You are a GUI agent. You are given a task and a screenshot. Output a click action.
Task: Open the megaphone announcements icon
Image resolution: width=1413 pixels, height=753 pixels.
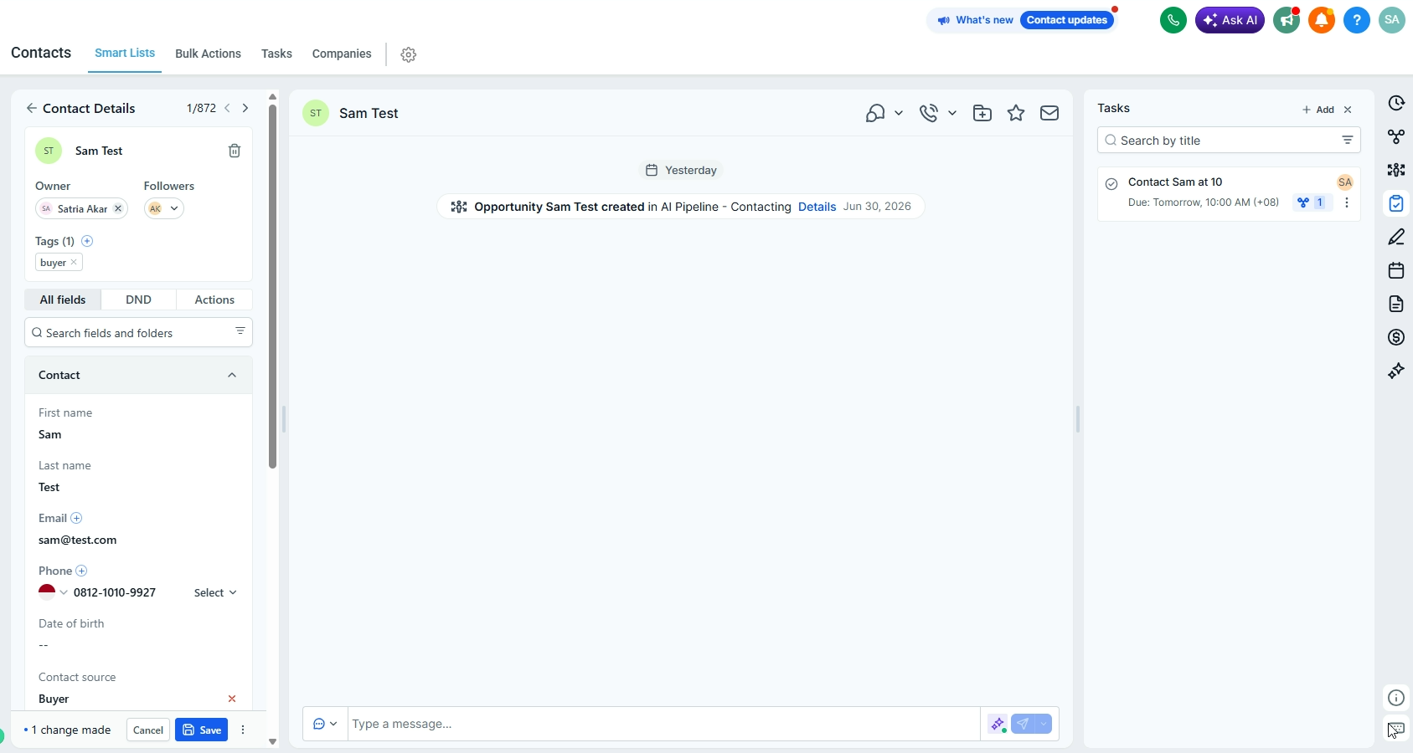(1287, 20)
